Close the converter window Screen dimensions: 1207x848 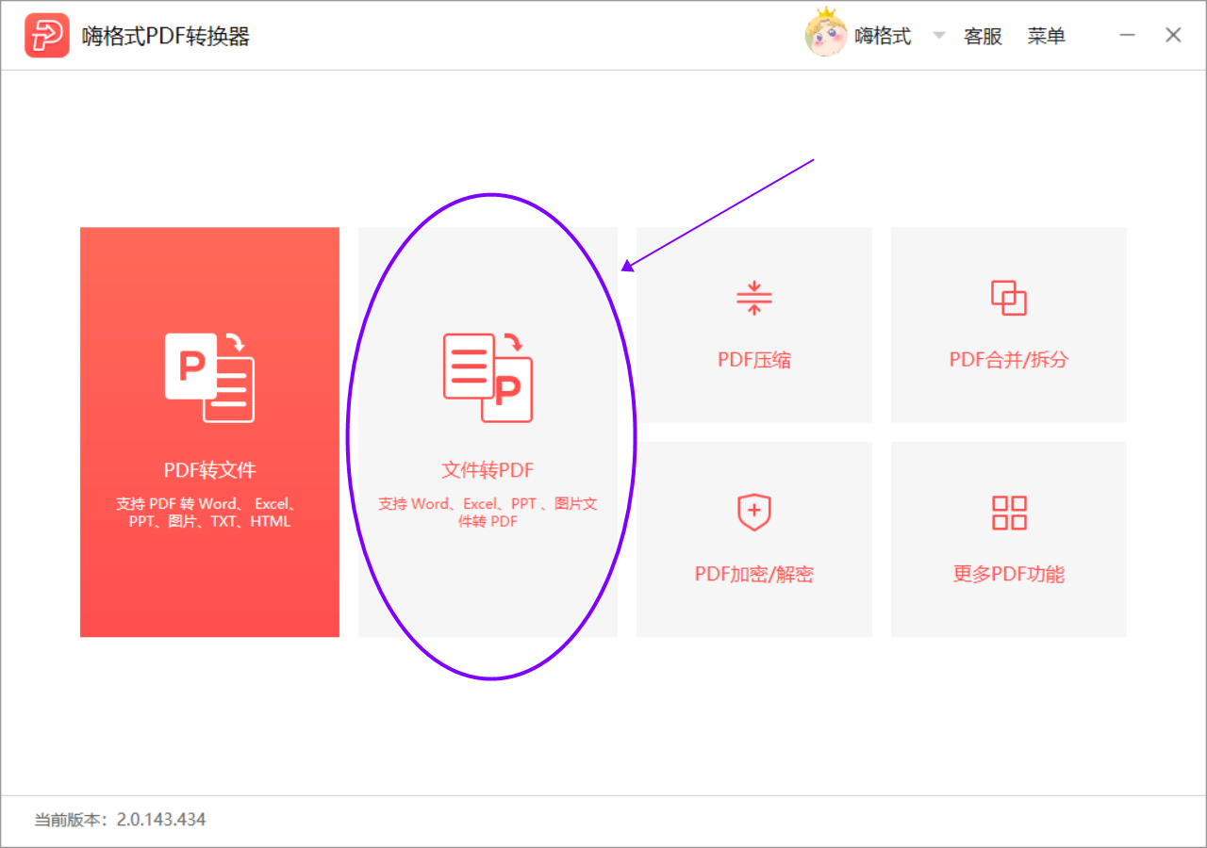[1173, 36]
